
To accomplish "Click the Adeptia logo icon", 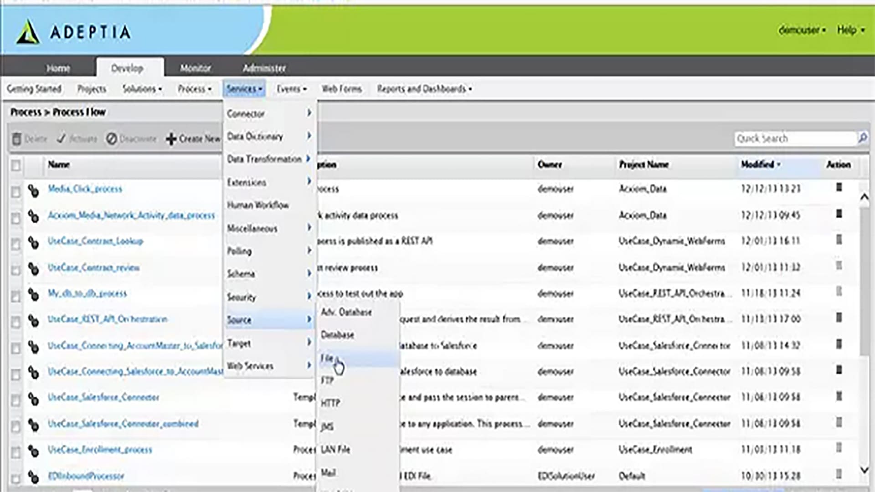I will (27, 32).
